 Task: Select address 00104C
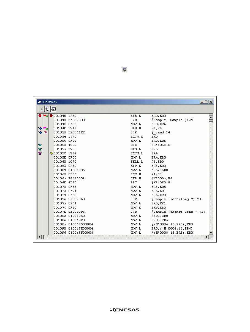(60, 124)
